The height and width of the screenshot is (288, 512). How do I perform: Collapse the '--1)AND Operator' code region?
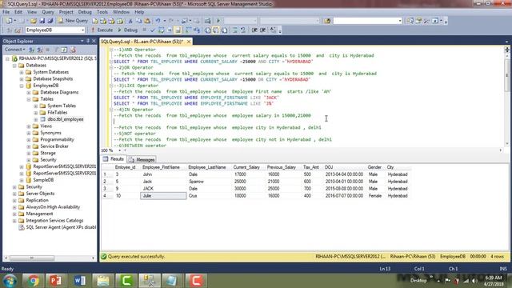click(111, 50)
